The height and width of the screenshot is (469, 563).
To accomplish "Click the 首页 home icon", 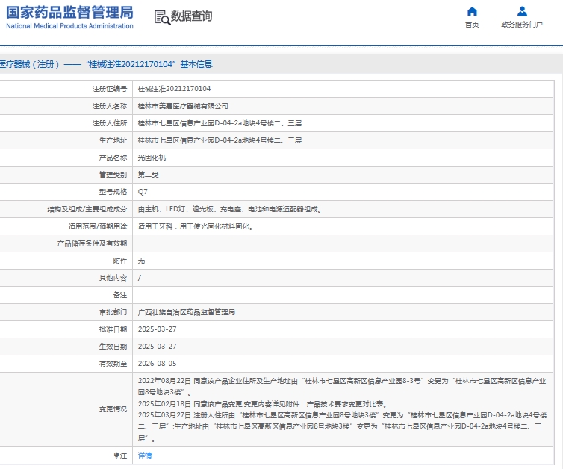I will 472,11.
